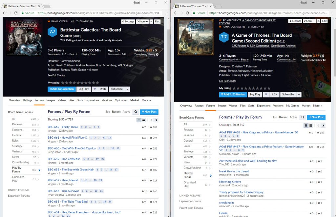This screenshot has width=336, height=217.
Task: Rate Game of Thrones using the star rating
Action: (252, 88)
